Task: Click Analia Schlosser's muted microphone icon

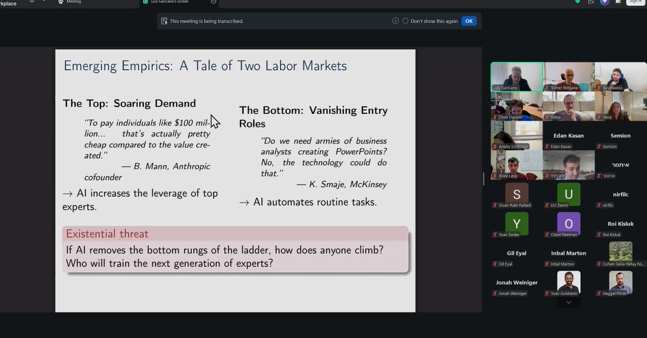Action: (x=495, y=147)
